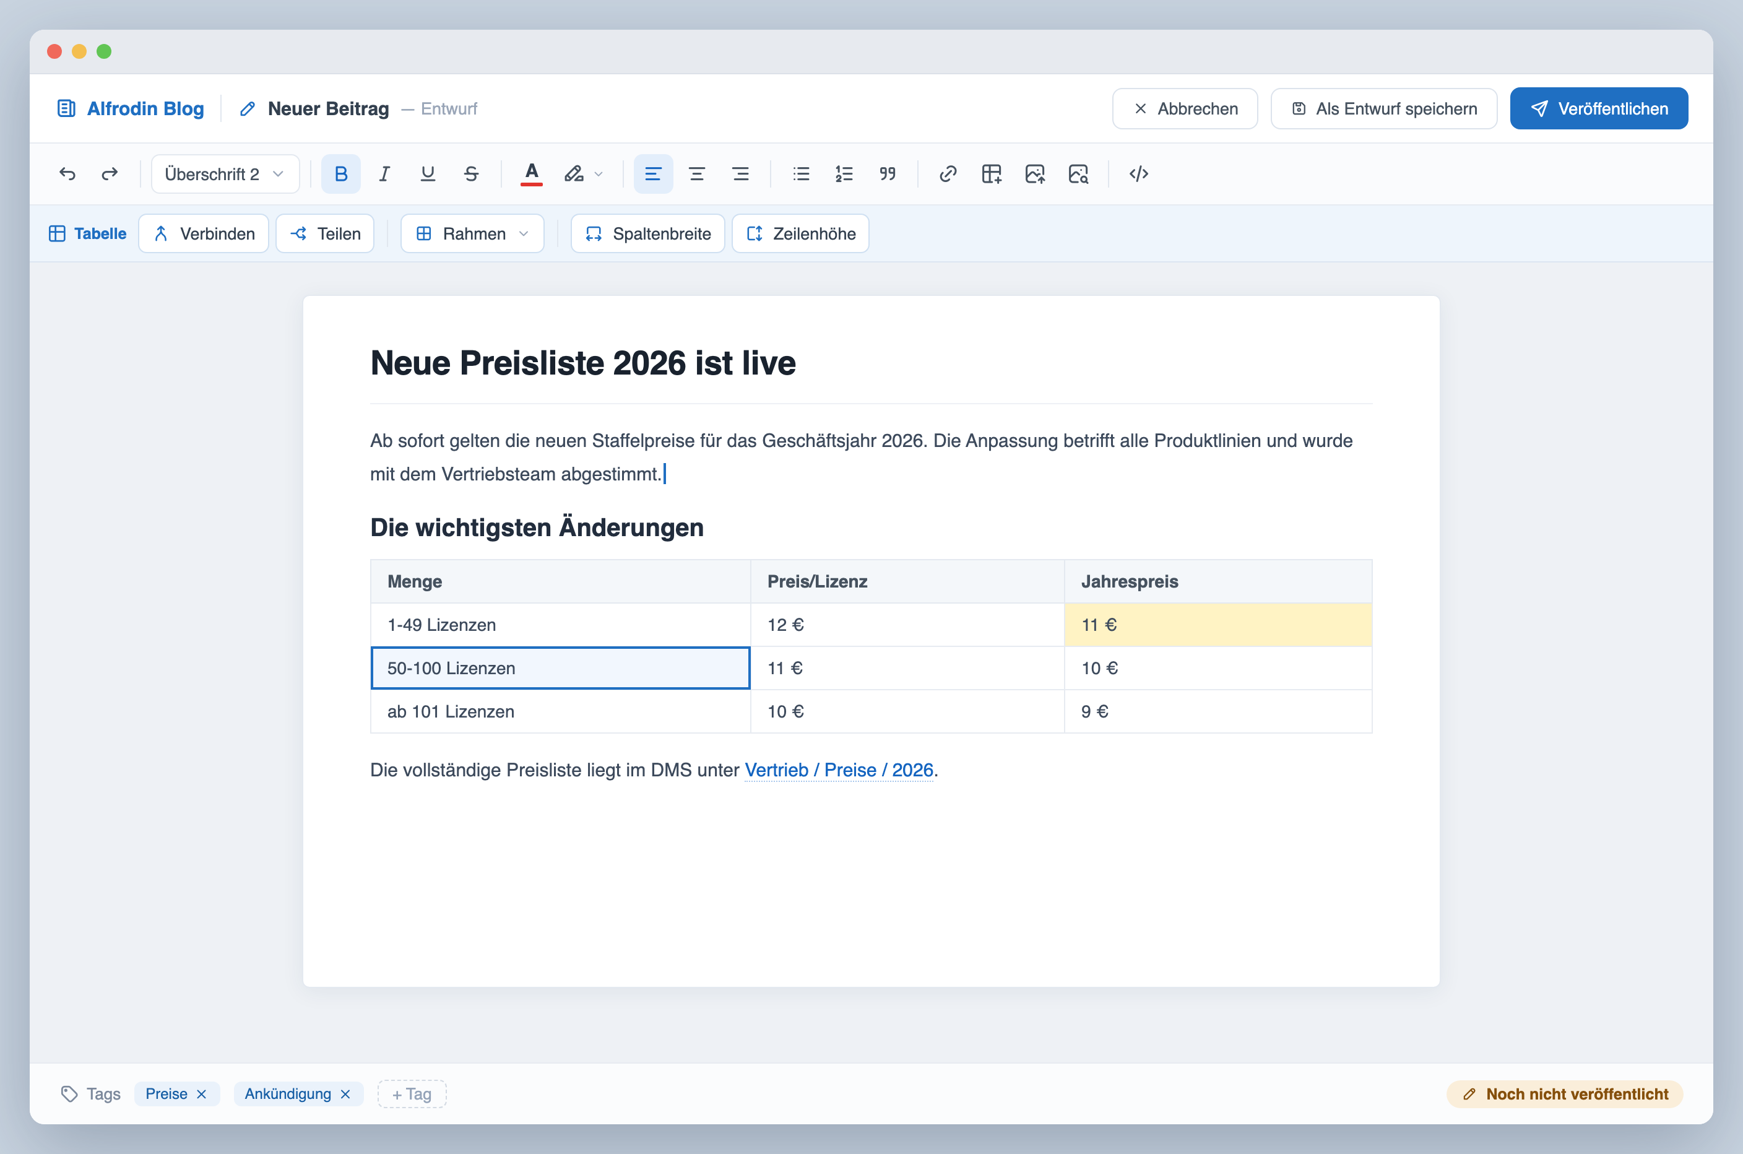Insert a hyperlink
The height and width of the screenshot is (1154, 1743).
948,174
